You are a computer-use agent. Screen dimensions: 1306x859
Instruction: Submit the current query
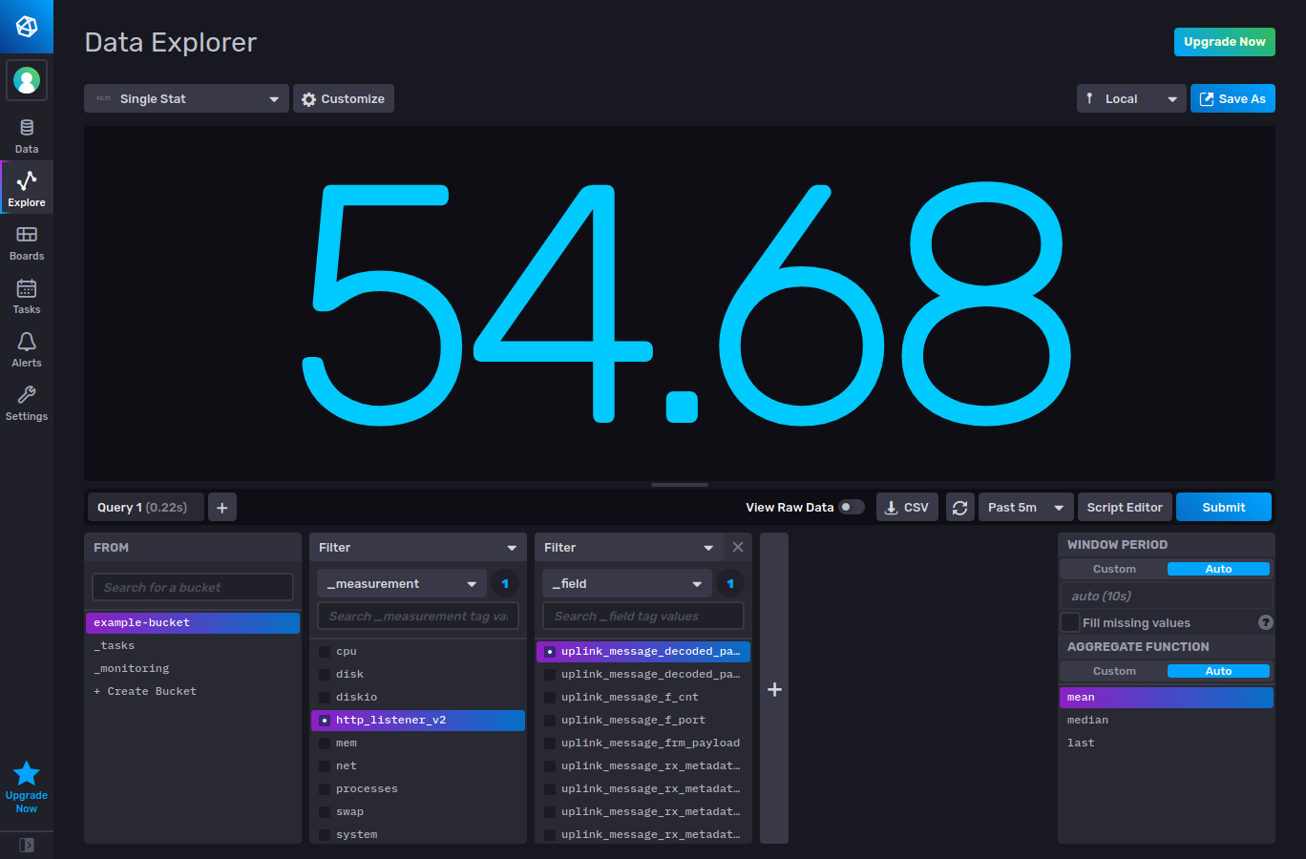coord(1224,507)
